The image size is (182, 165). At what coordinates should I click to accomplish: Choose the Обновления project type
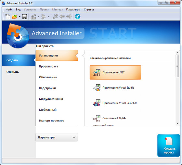[x=57, y=77]
